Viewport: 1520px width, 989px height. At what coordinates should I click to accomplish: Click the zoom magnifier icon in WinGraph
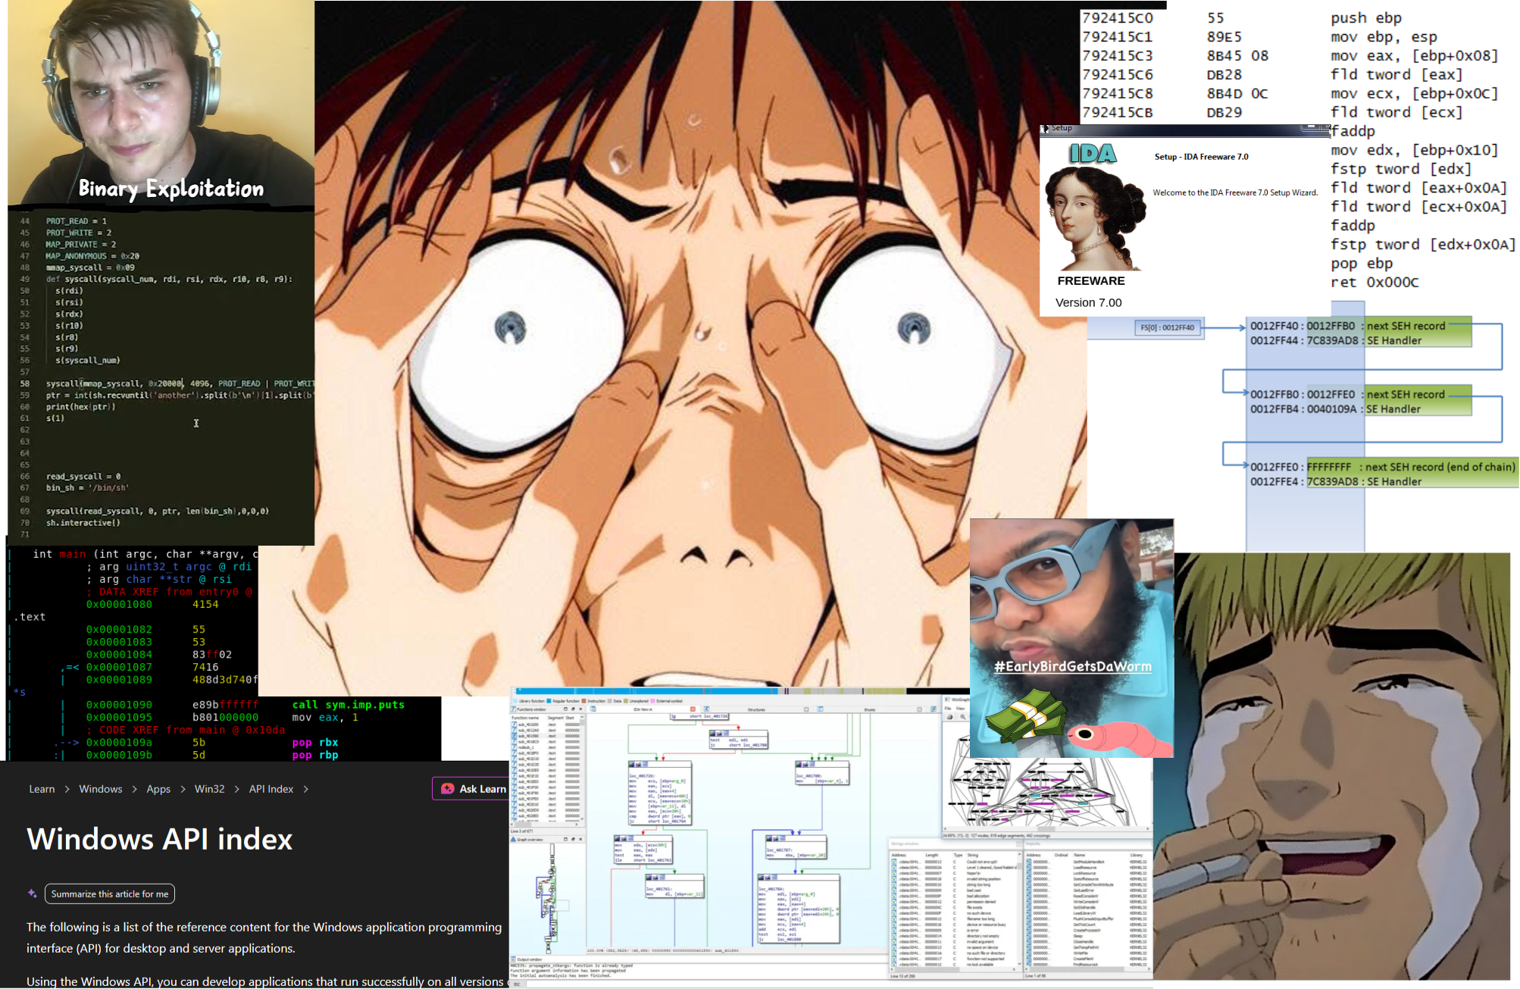963,717
